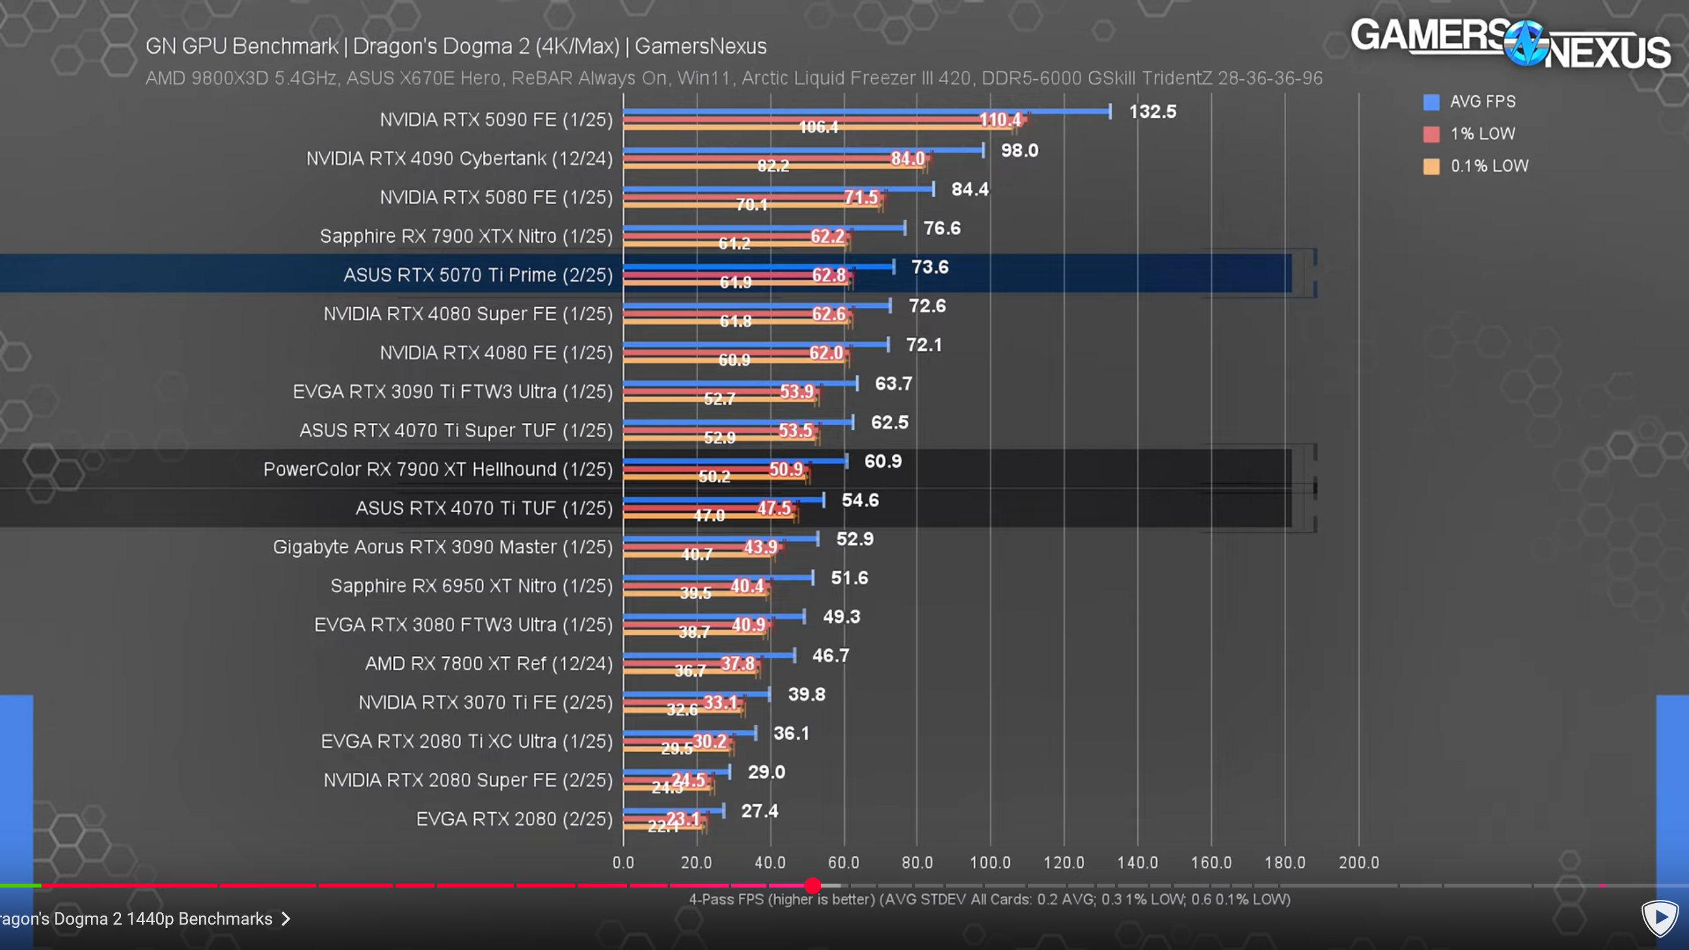Click the pink marker near progress bar end
Screen dimensions: 1689x950
tap(1602, 886)
